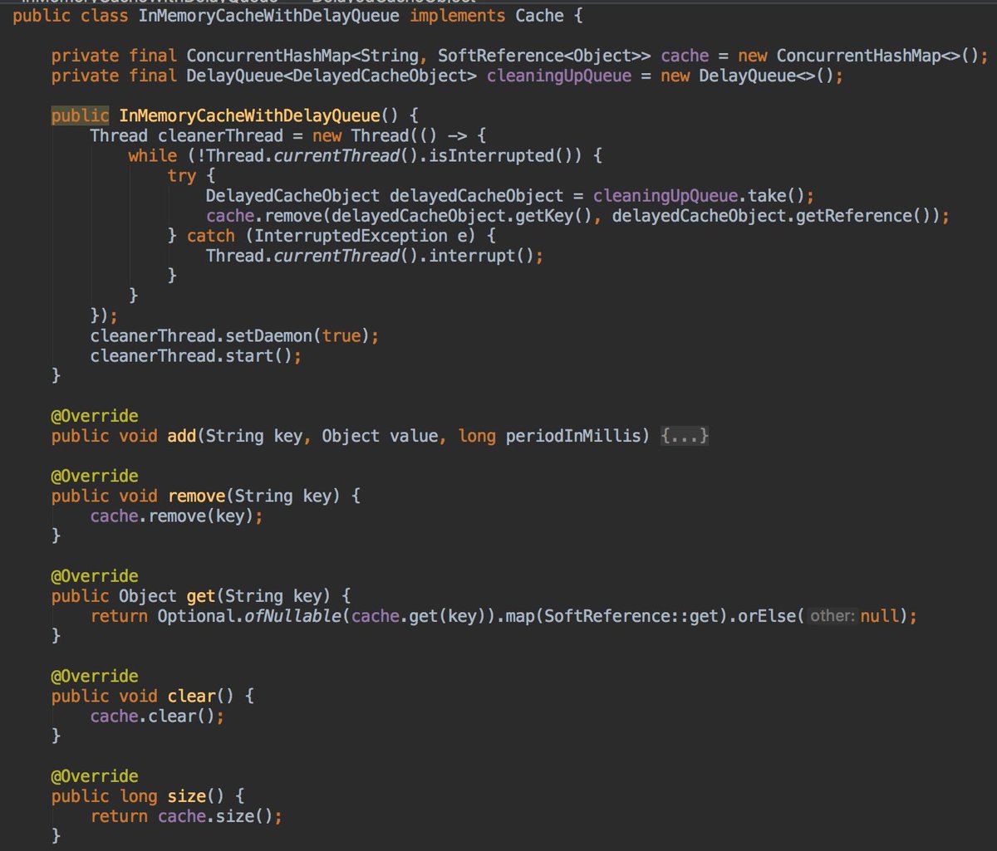Screen dimensions: 997x851
Task: Click the get method name in its declaration
Action: pos(201,596)
